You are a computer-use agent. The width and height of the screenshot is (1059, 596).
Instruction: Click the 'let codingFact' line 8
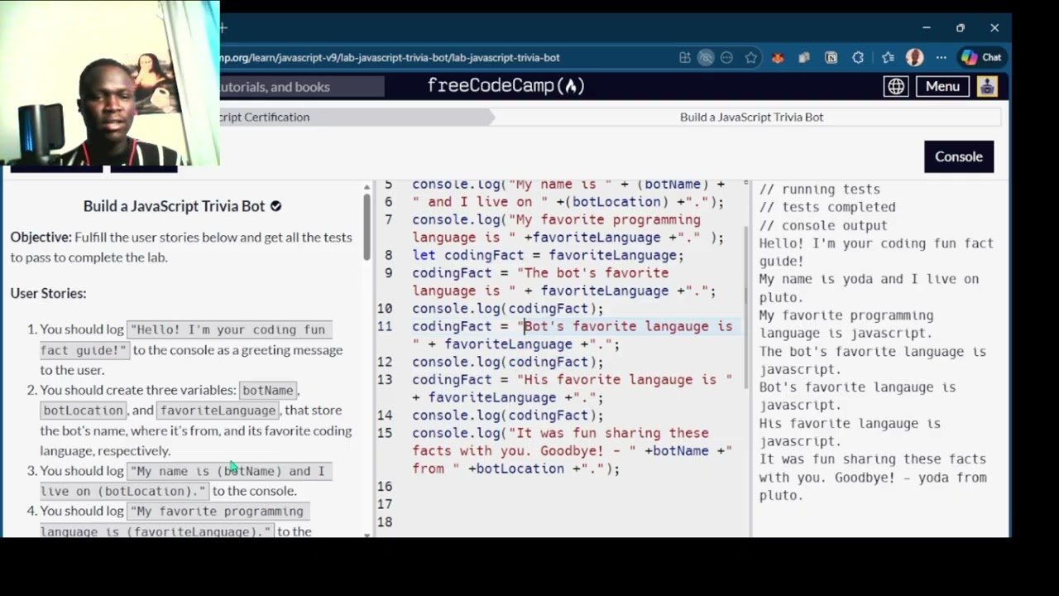[x=548, y=255]
